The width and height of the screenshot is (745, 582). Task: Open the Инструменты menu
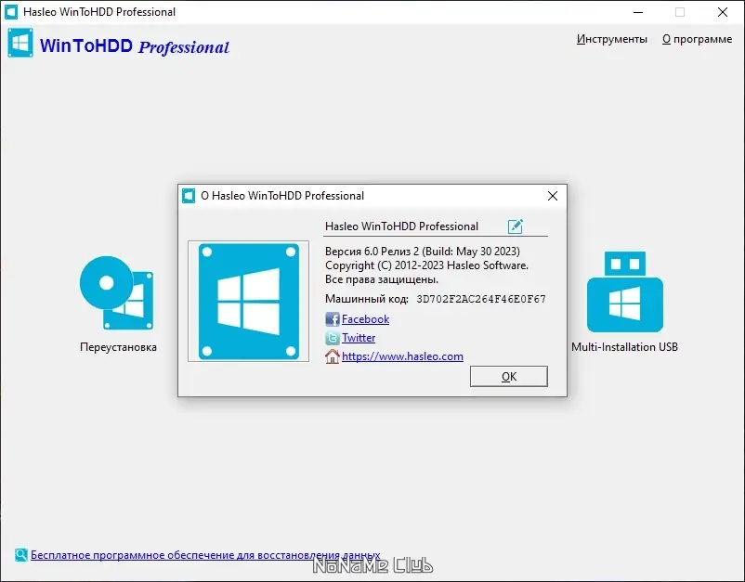point(612,39)
